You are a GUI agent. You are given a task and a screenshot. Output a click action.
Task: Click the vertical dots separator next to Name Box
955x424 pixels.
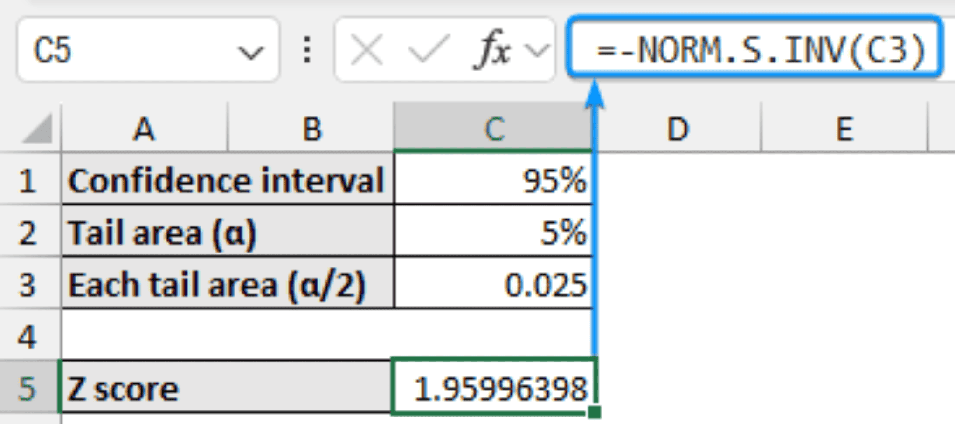[307, 48]
